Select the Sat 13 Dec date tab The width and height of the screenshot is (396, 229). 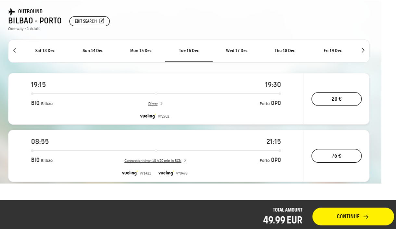(45, 51)
